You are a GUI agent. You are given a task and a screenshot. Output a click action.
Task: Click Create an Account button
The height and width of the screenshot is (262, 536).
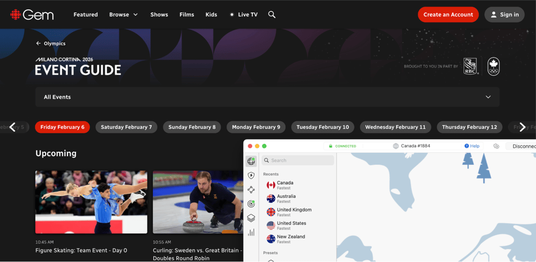pos(448,15)
